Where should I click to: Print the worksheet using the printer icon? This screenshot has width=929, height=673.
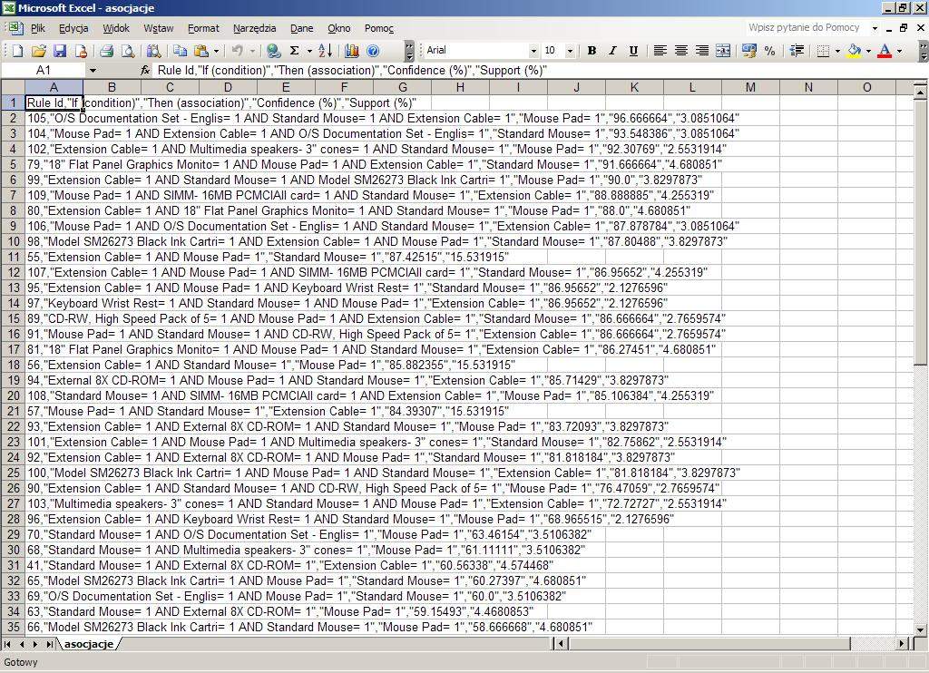click(107, 51)
